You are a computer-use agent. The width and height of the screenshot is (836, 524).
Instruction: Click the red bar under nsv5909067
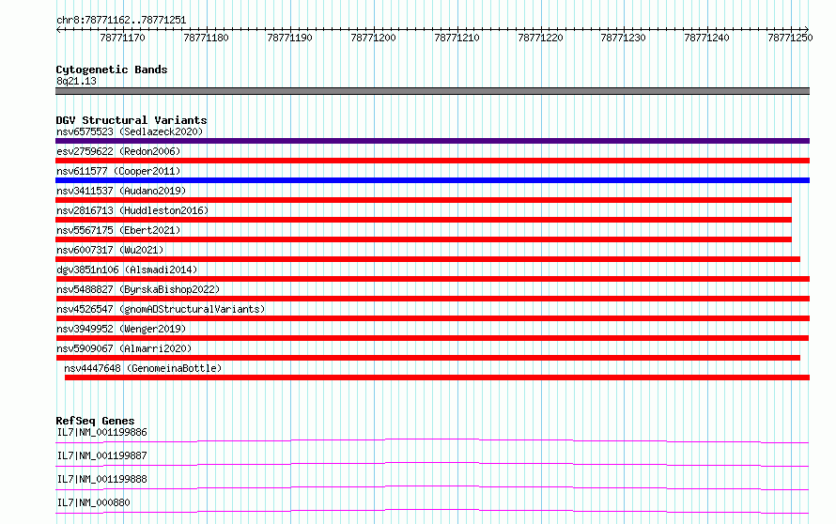pyautogui.click(x=427, y=358)
